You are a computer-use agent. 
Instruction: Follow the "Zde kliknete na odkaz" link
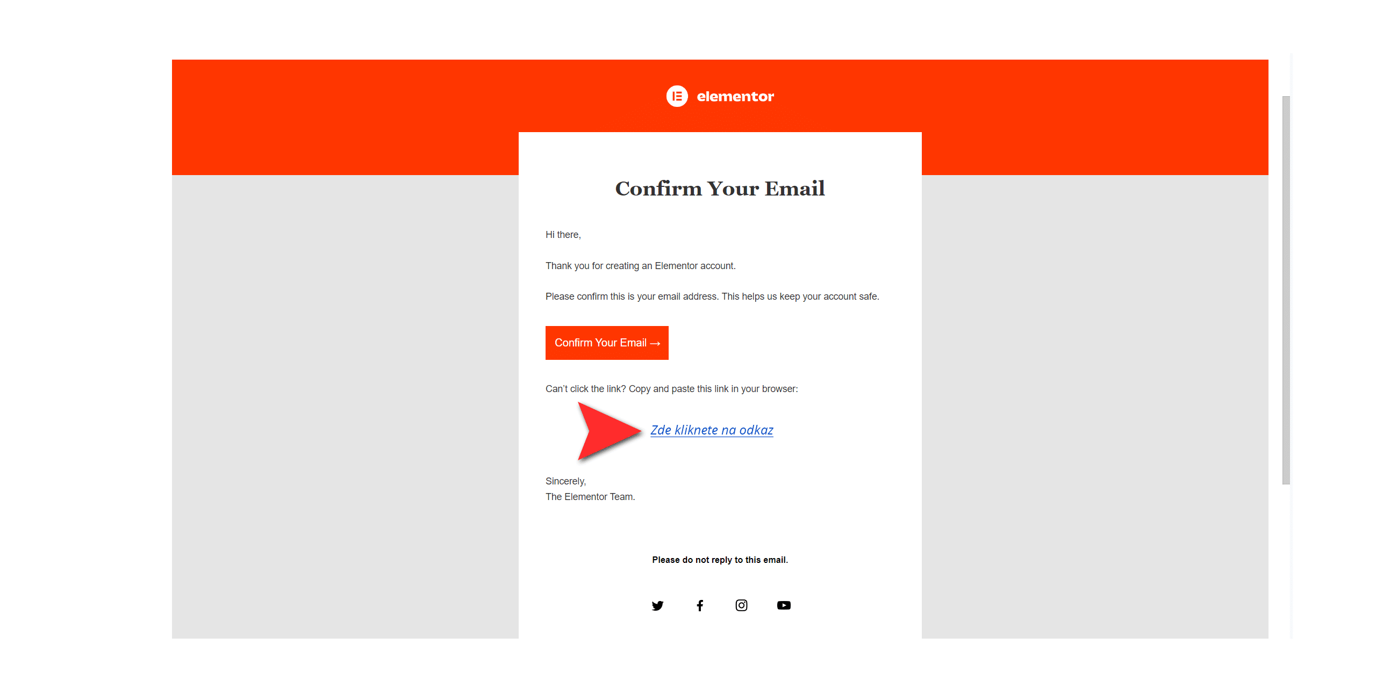pyautogui.click(x=712, y=430)
